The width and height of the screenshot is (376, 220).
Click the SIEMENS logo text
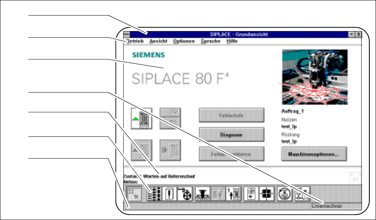[x=149, y=55]
